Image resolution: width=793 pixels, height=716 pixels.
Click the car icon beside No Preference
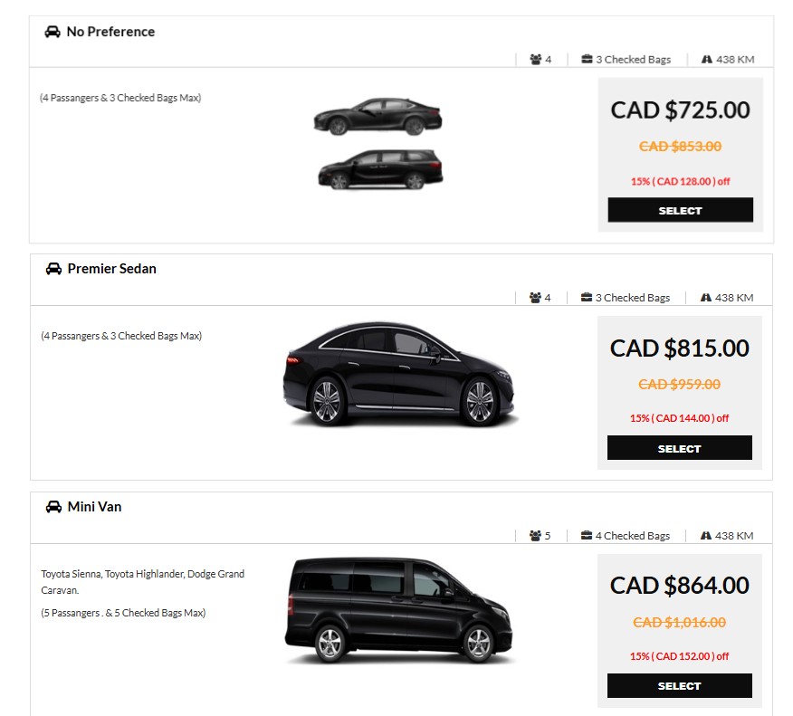pyautogui.click(x=53, y=32)
